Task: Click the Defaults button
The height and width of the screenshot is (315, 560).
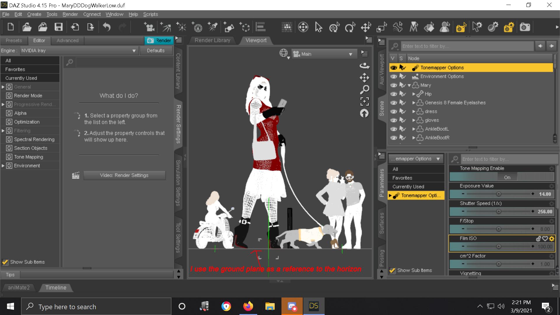Action: tap(155, 51)
